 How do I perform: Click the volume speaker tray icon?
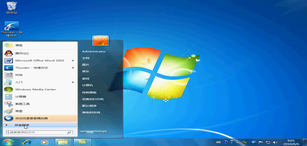[x=275, y=142]
